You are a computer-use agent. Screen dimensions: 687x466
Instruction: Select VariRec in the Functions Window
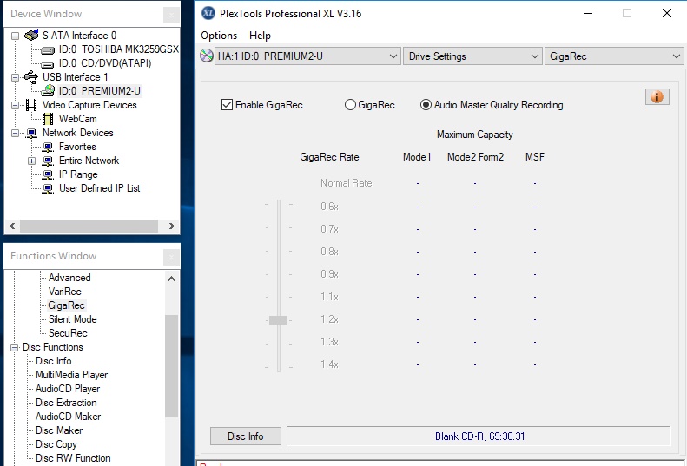click(64, 292)
